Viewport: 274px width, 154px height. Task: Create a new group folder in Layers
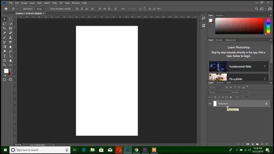click(x=257, y=144)
